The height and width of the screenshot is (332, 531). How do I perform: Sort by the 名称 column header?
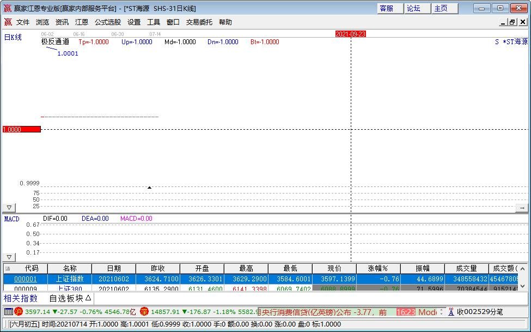[70, 269]
